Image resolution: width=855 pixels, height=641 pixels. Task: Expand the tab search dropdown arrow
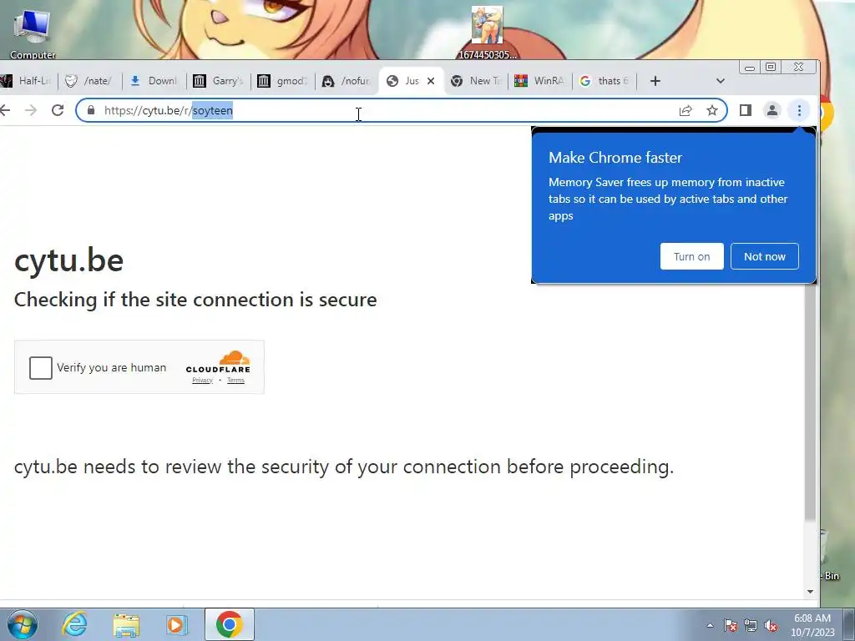(x=721, y=81)
